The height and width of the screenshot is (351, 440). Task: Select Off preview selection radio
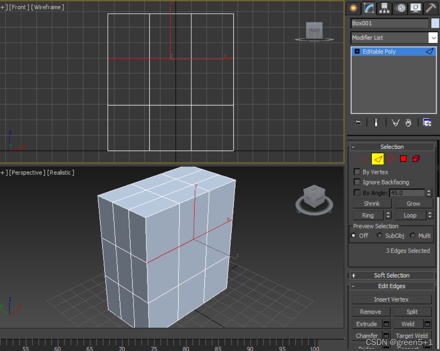click(x=353, y=236)
